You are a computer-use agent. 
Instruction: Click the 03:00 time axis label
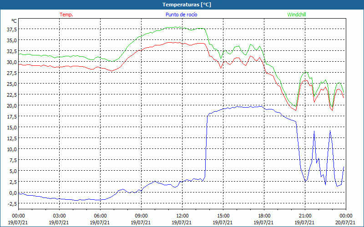tap(59, 216)
